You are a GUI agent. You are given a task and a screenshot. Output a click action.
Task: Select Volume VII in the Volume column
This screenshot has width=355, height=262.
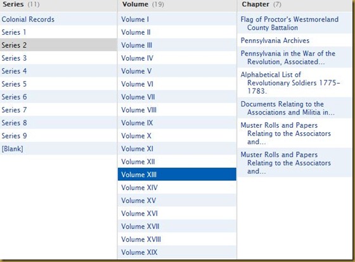pyautogui.click(x=177, y=97)
